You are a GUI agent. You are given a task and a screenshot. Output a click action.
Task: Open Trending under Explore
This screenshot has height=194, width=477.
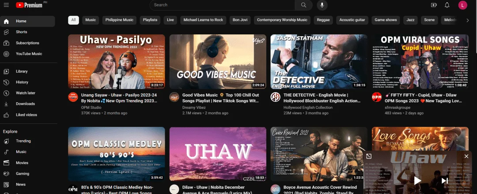pyautogui.click(x=27, y=141)
